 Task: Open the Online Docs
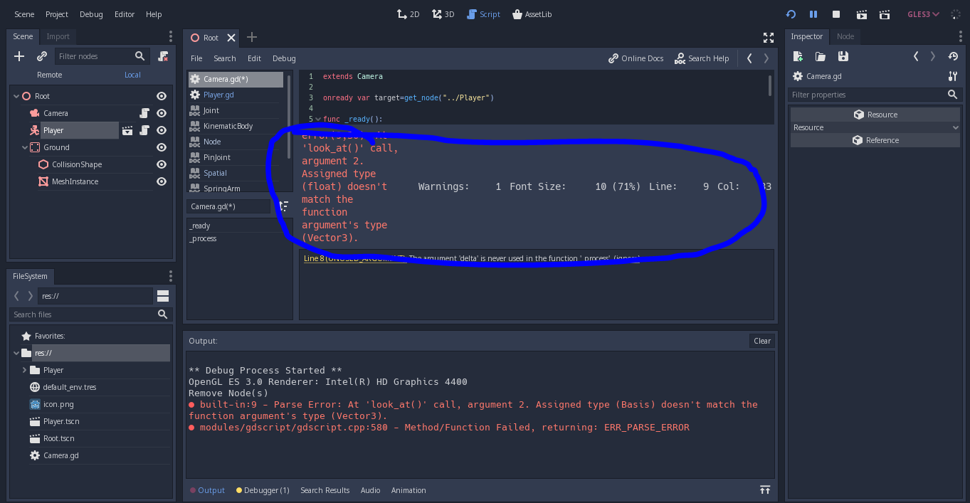click(x=636, y=58)
